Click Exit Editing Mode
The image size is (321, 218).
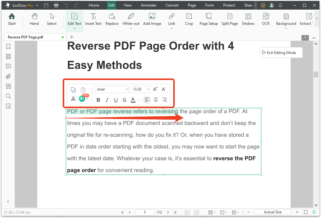281,52
